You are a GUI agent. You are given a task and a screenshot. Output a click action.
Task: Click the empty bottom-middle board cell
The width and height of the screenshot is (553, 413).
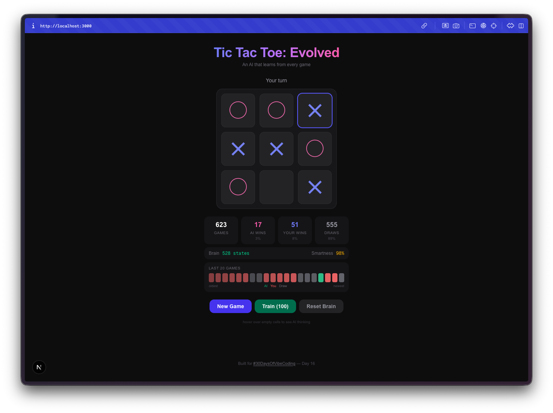pos(276,187)
